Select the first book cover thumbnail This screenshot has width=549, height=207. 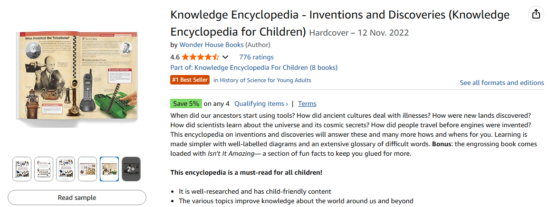[x=22, y=169]
